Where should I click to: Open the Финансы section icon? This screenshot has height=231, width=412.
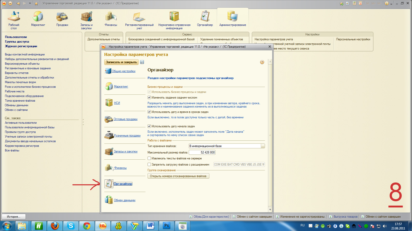tap(111, 16)
